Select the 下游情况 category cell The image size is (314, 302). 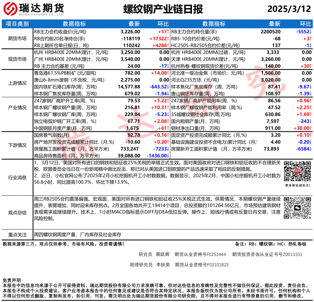click(17, 145)
